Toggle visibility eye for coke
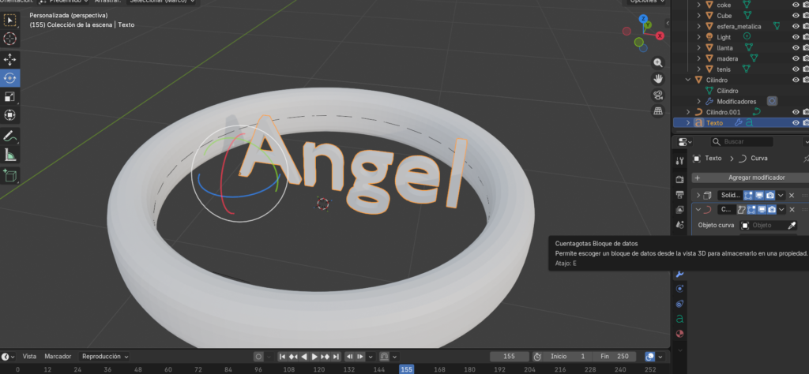The height and width of the screenshot is (374, 809). (795, 5)
